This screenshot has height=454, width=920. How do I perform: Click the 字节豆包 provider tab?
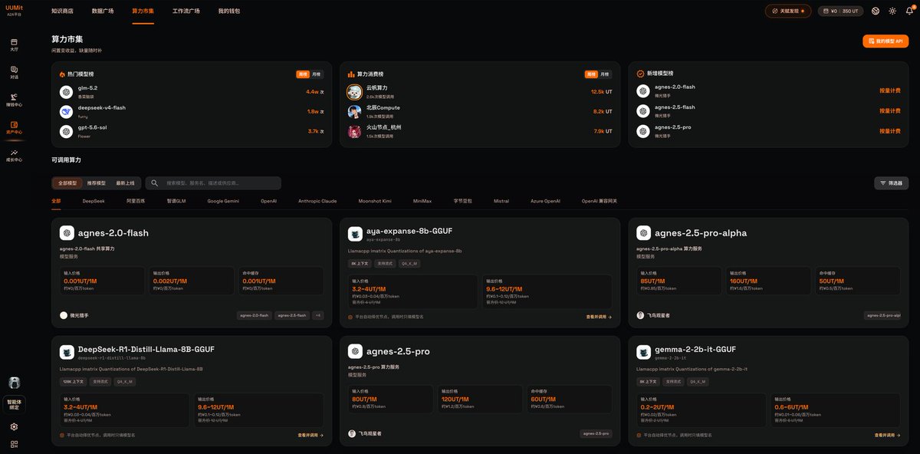[x=462, y=201]
